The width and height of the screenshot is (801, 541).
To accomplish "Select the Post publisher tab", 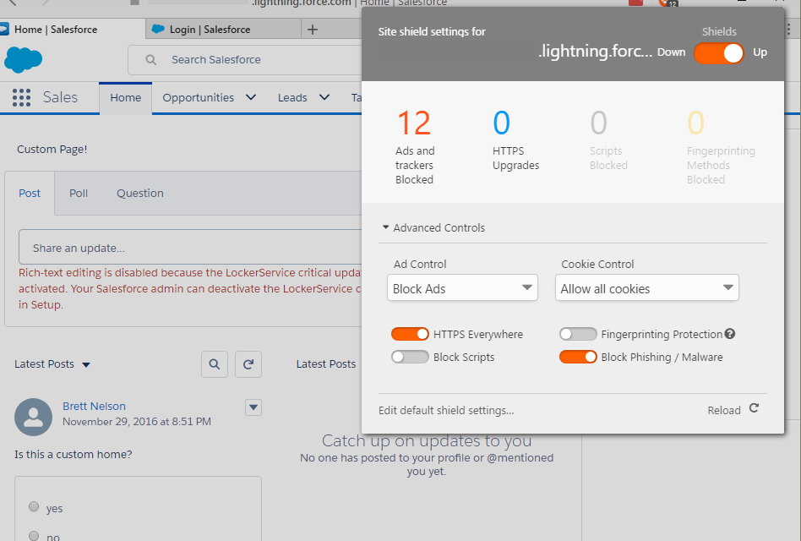I will [x=30, y=193].
